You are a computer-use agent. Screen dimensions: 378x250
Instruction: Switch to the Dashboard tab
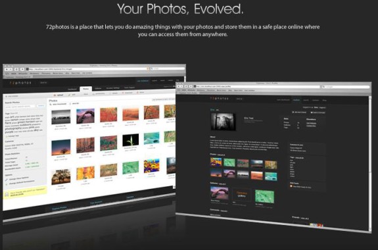point(72,89)
